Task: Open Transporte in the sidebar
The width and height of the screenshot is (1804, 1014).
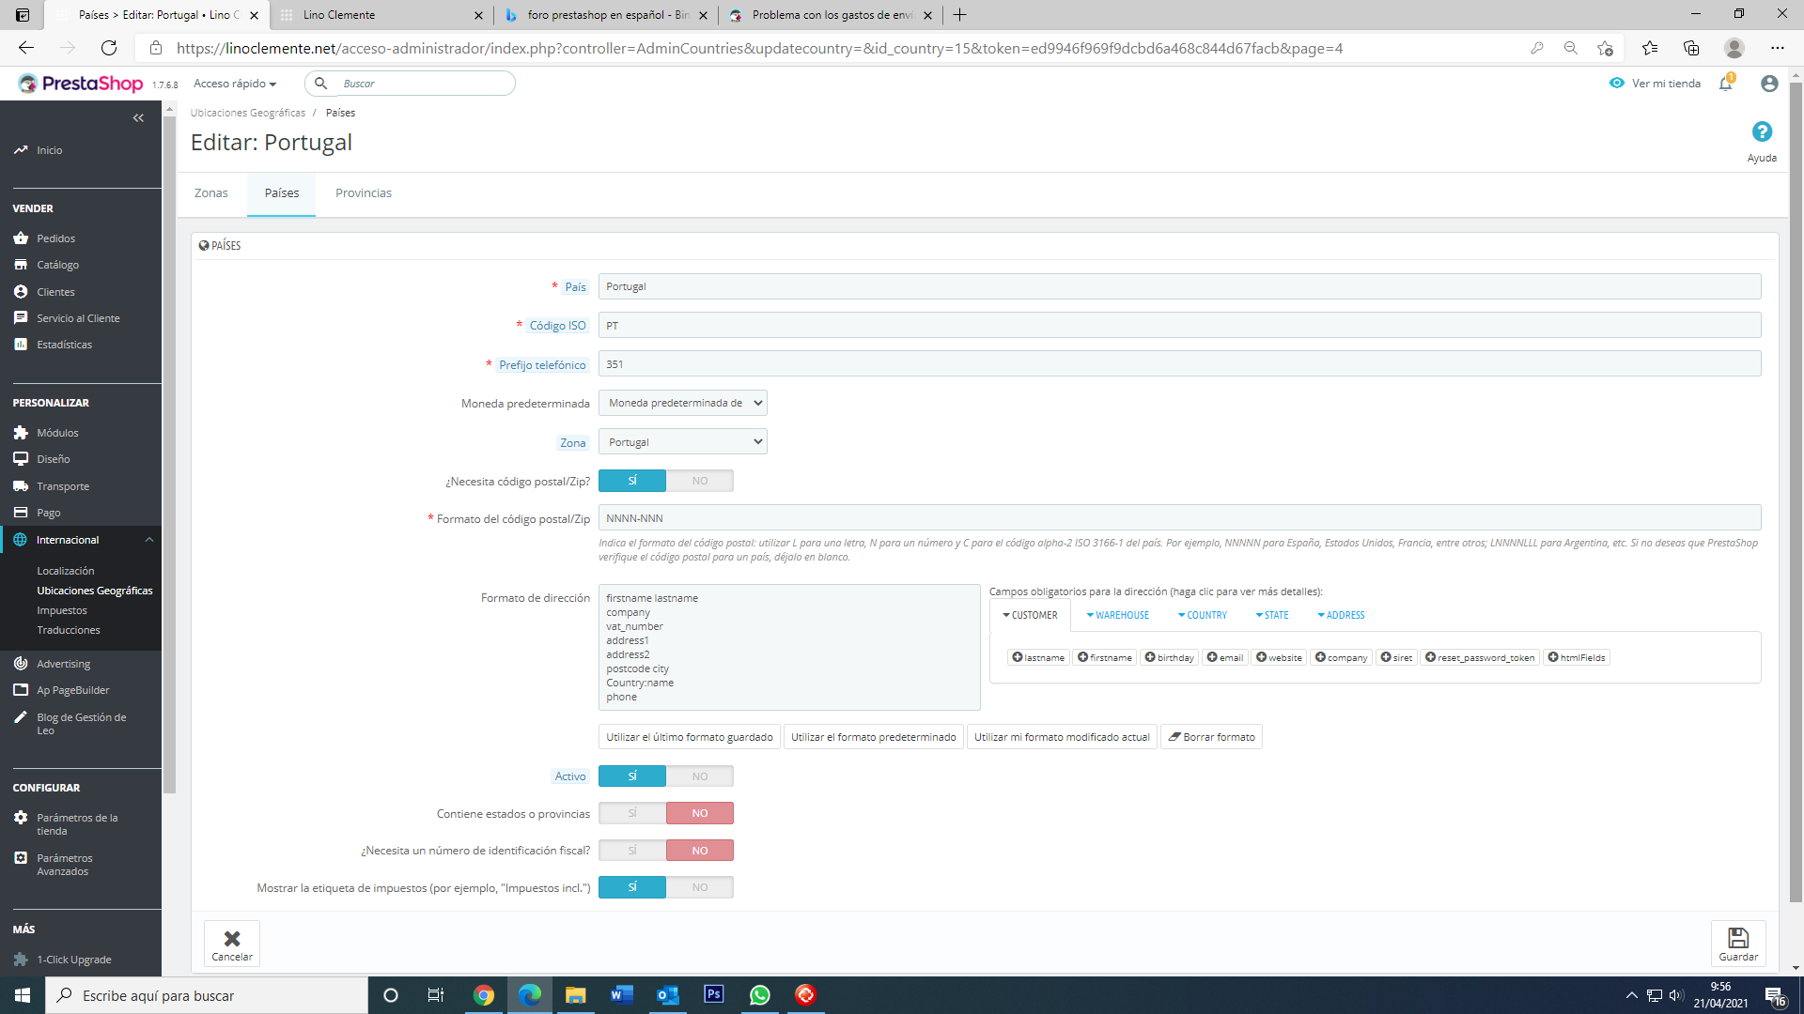Action: click(63, 486)
